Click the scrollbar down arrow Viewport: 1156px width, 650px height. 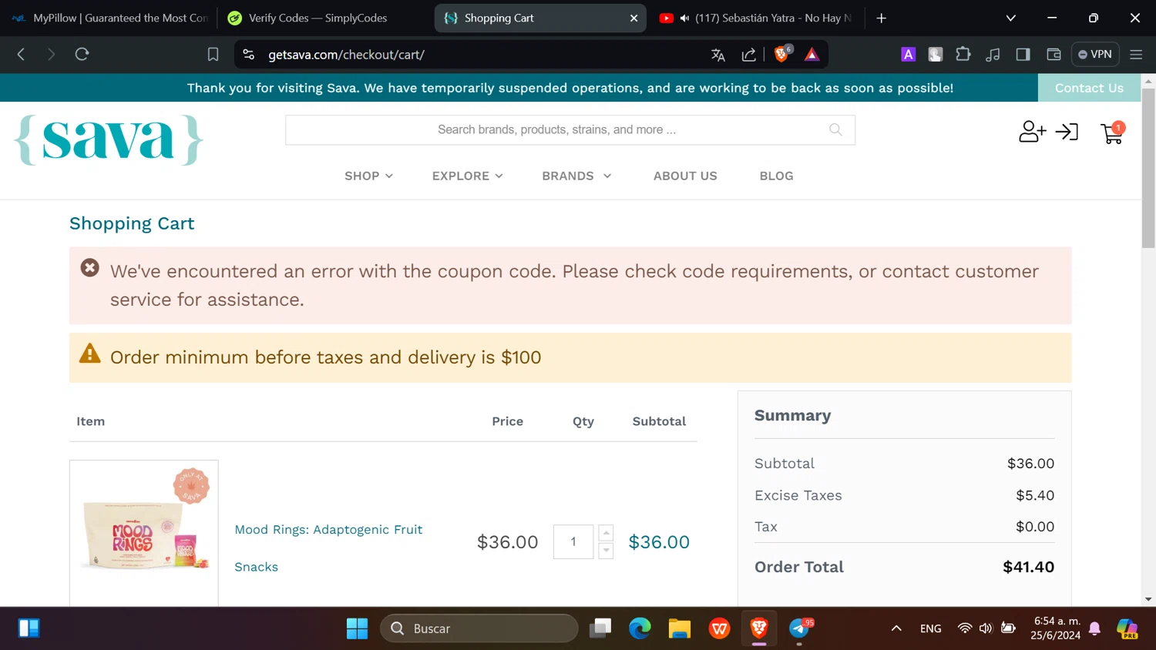pos(1148,599)
